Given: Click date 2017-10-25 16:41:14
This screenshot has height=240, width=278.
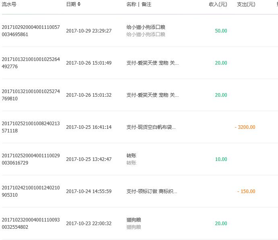Looking at the screenshot, I should [89, 127].
